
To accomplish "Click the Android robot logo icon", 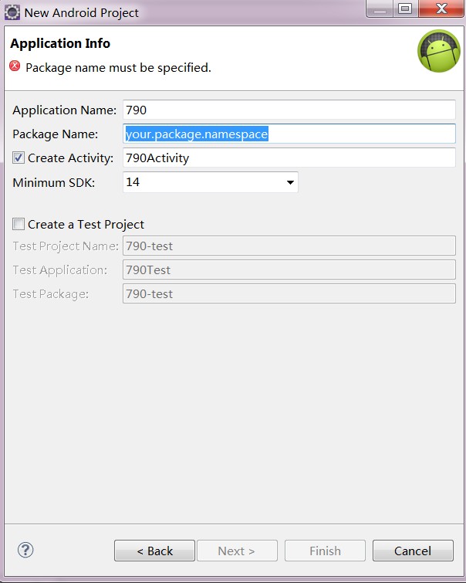I will pos(438,51).
